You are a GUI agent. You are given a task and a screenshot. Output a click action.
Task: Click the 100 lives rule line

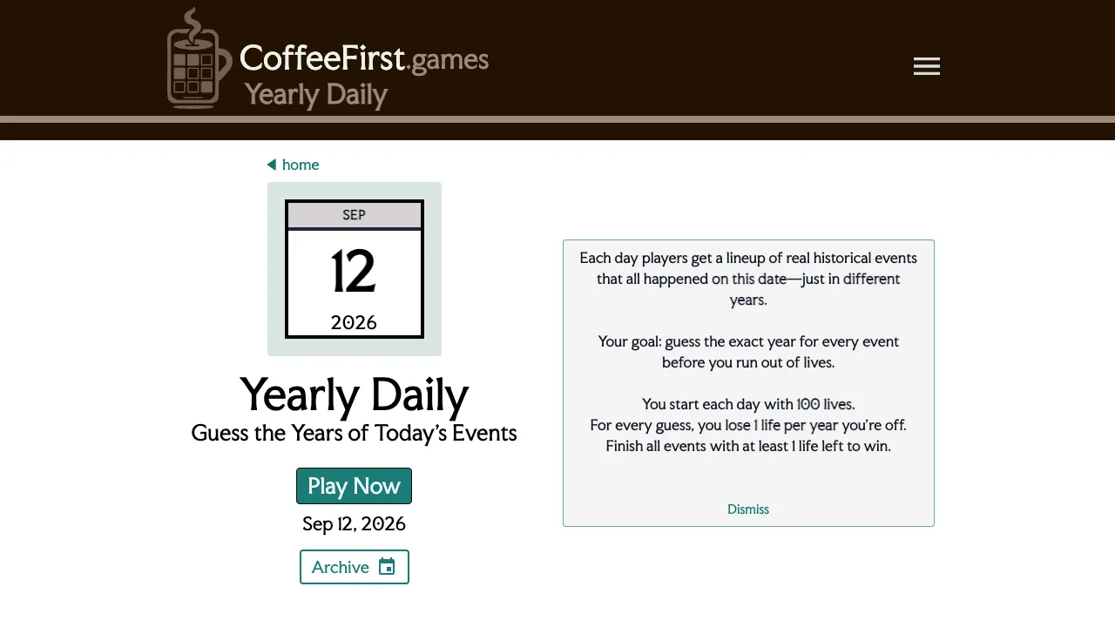[748, 404]
